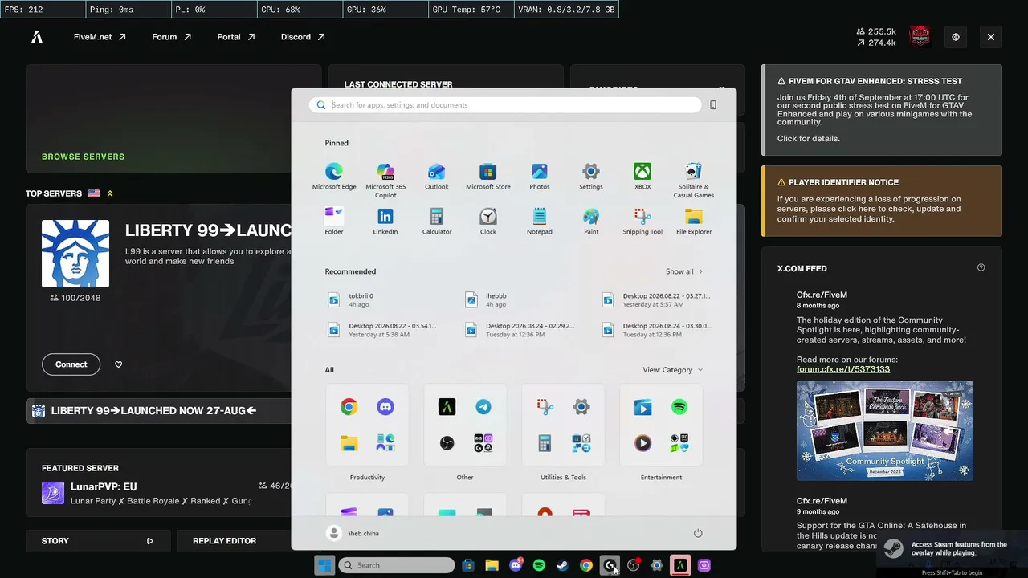Image resolution: width=1028 pixels, height=578 pixels.
Task: Open Microsoft Store from the Pinned section
Action: coord(488,177)
